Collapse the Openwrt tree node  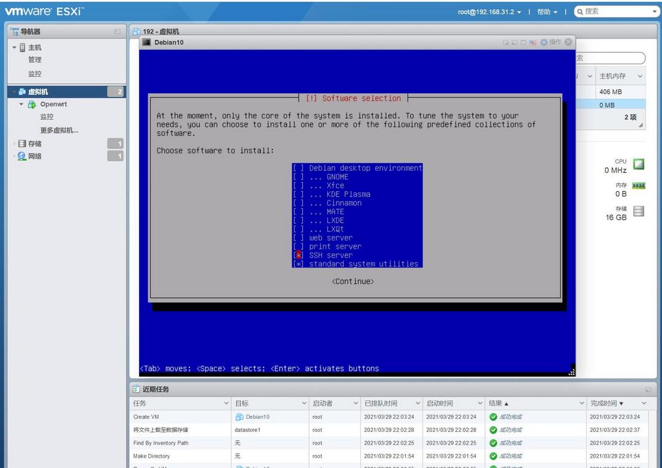click(21, 104)
